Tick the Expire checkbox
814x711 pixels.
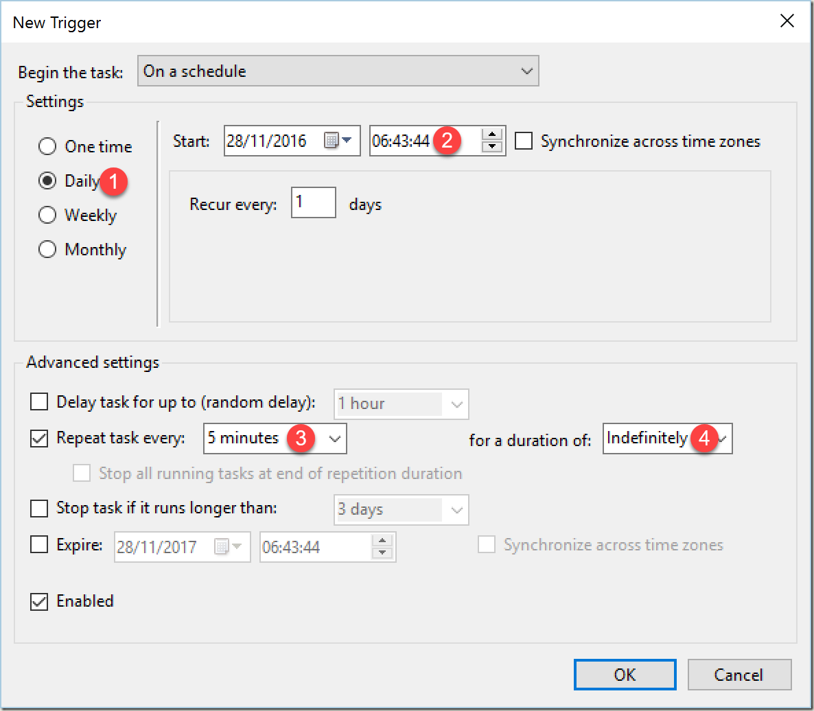(39, 545)
